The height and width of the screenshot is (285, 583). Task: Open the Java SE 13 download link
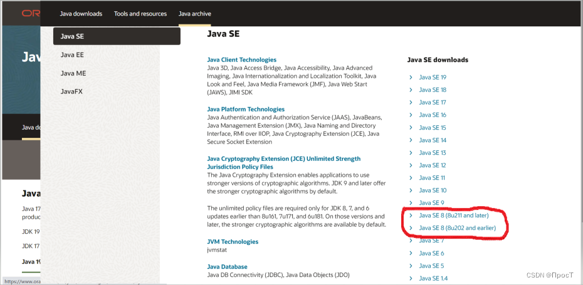433,153
